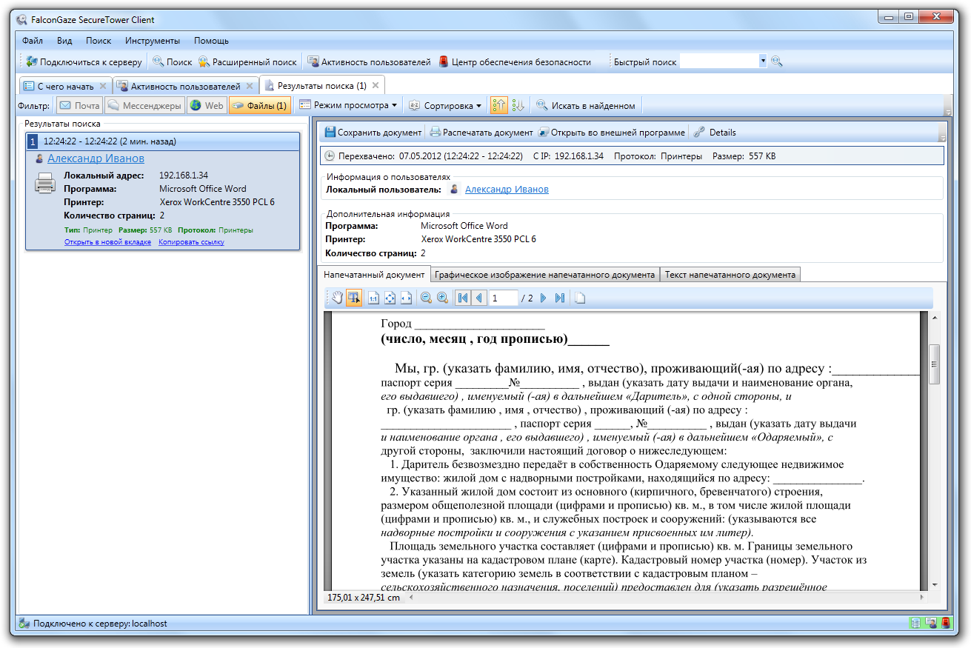Switch to Текст напечатанного документа tab
The width and height of the screenshot is (971, 648).
(x=730, y=275)
